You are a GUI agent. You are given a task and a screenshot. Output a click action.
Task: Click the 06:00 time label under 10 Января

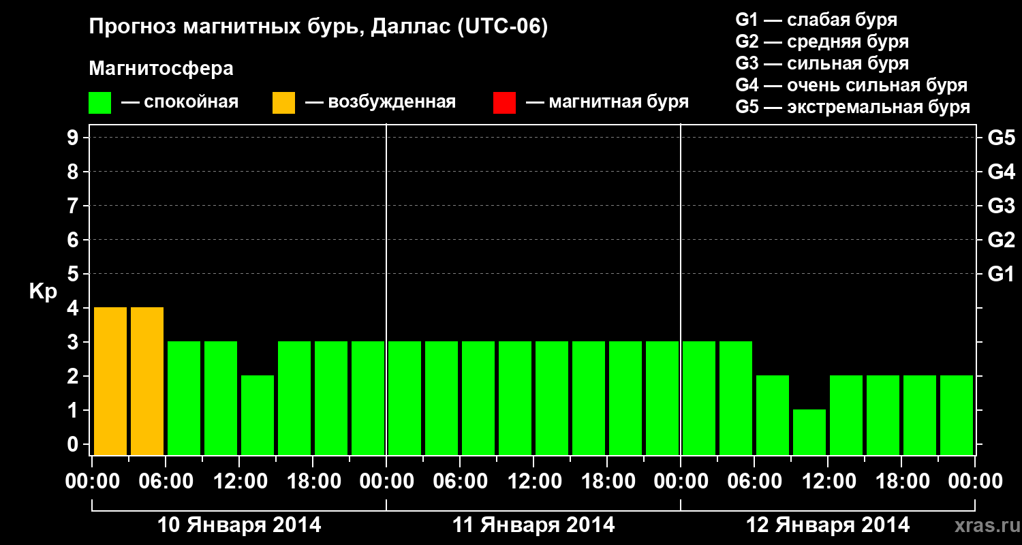pos(166,482)
